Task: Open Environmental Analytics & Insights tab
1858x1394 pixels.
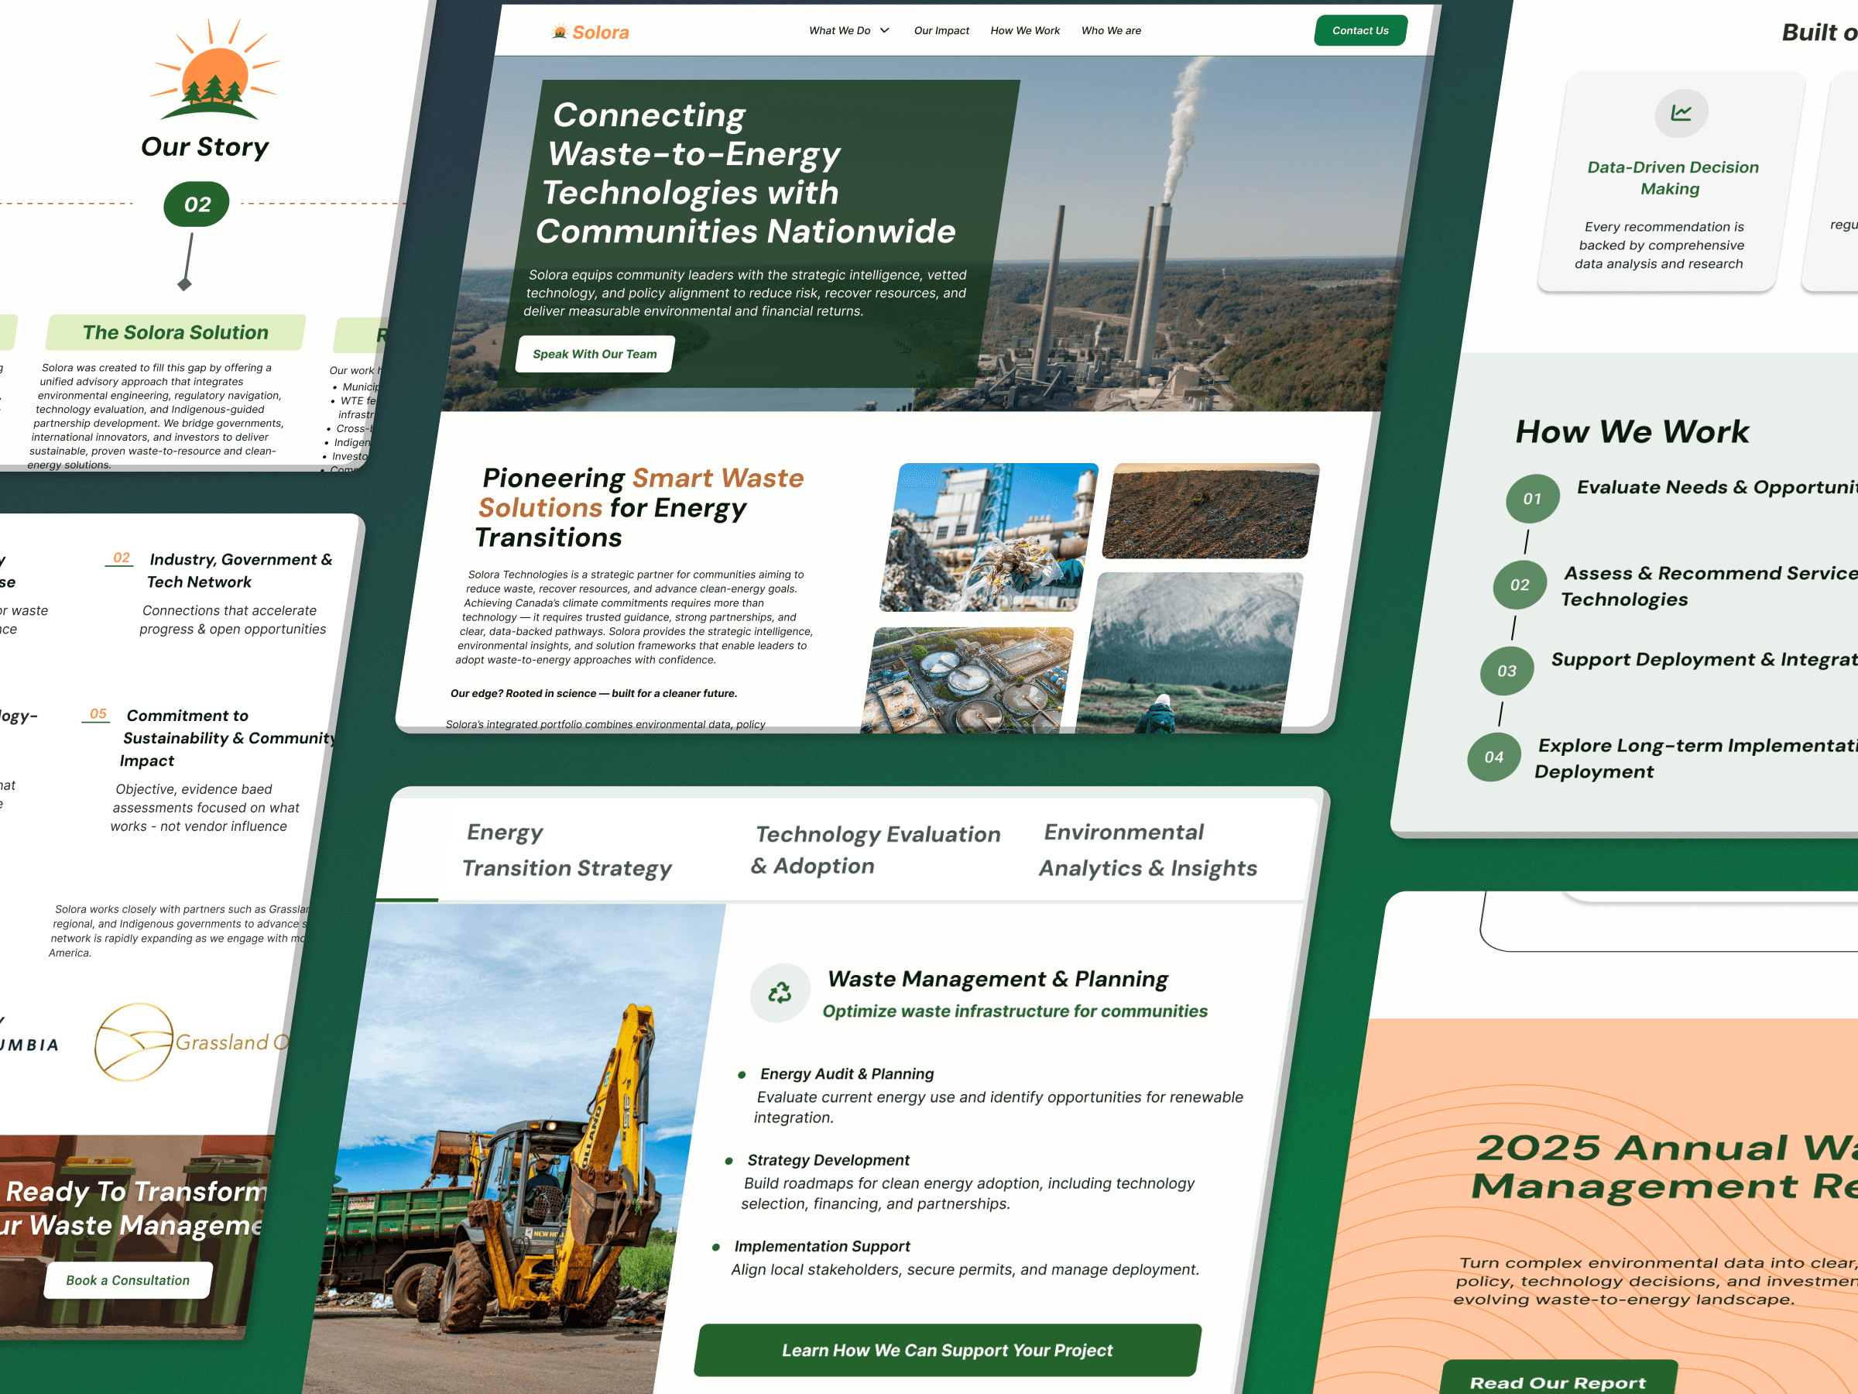Action: click(x=1147, y=850)
